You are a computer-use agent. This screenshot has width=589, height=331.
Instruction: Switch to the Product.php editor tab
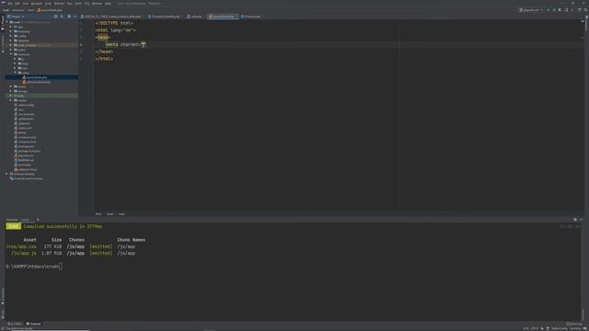250,17
